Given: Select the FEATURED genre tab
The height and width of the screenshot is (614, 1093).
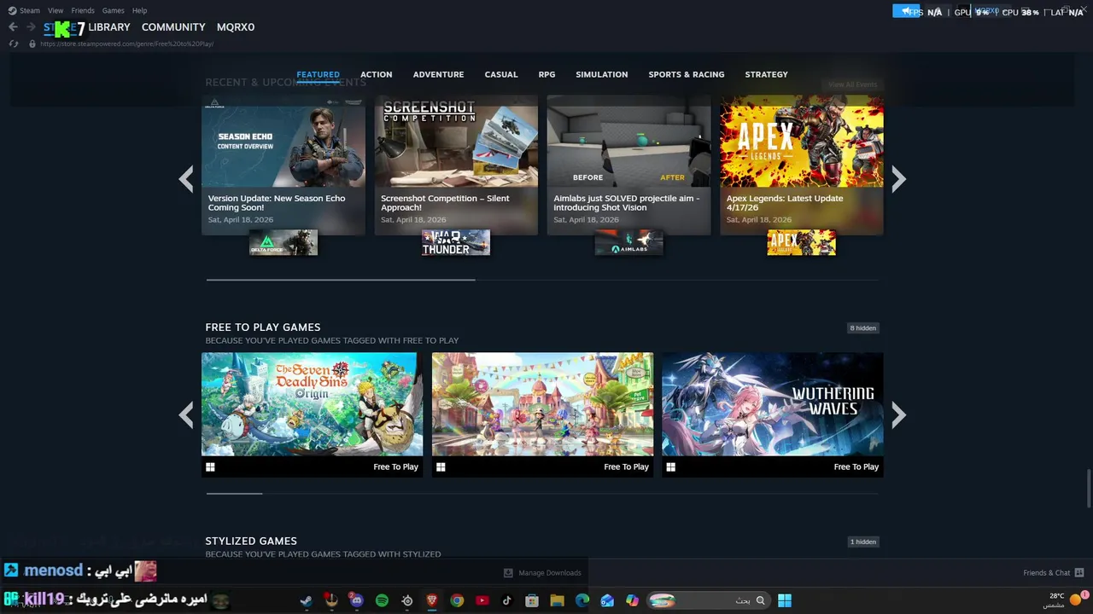Looking at the screenshot, I should (318, 74).
